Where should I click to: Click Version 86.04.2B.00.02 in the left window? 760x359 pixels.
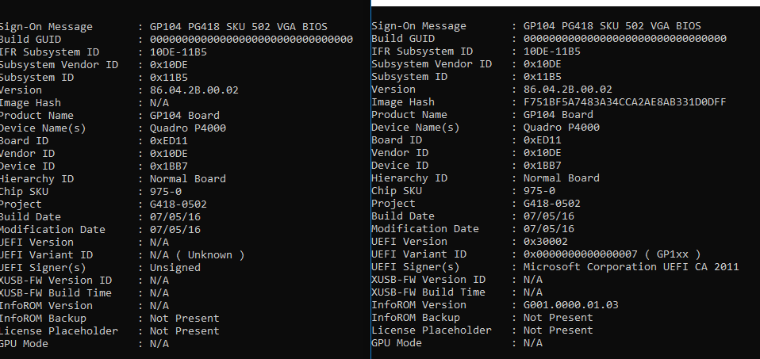pyautogui.click(x=194, y=90)
